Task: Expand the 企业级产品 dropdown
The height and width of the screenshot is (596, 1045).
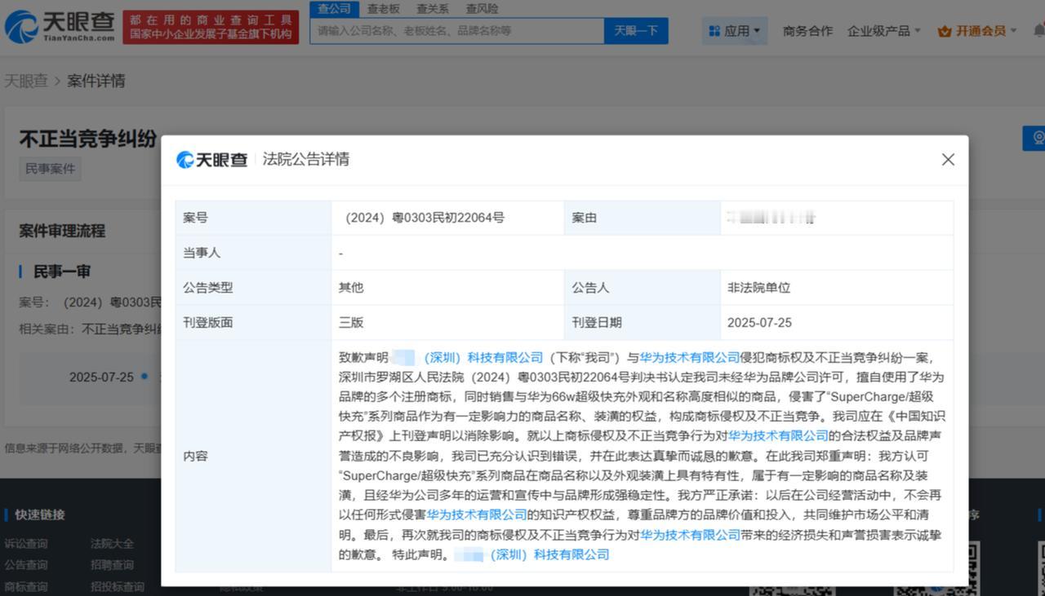Action: click(883, 31)
